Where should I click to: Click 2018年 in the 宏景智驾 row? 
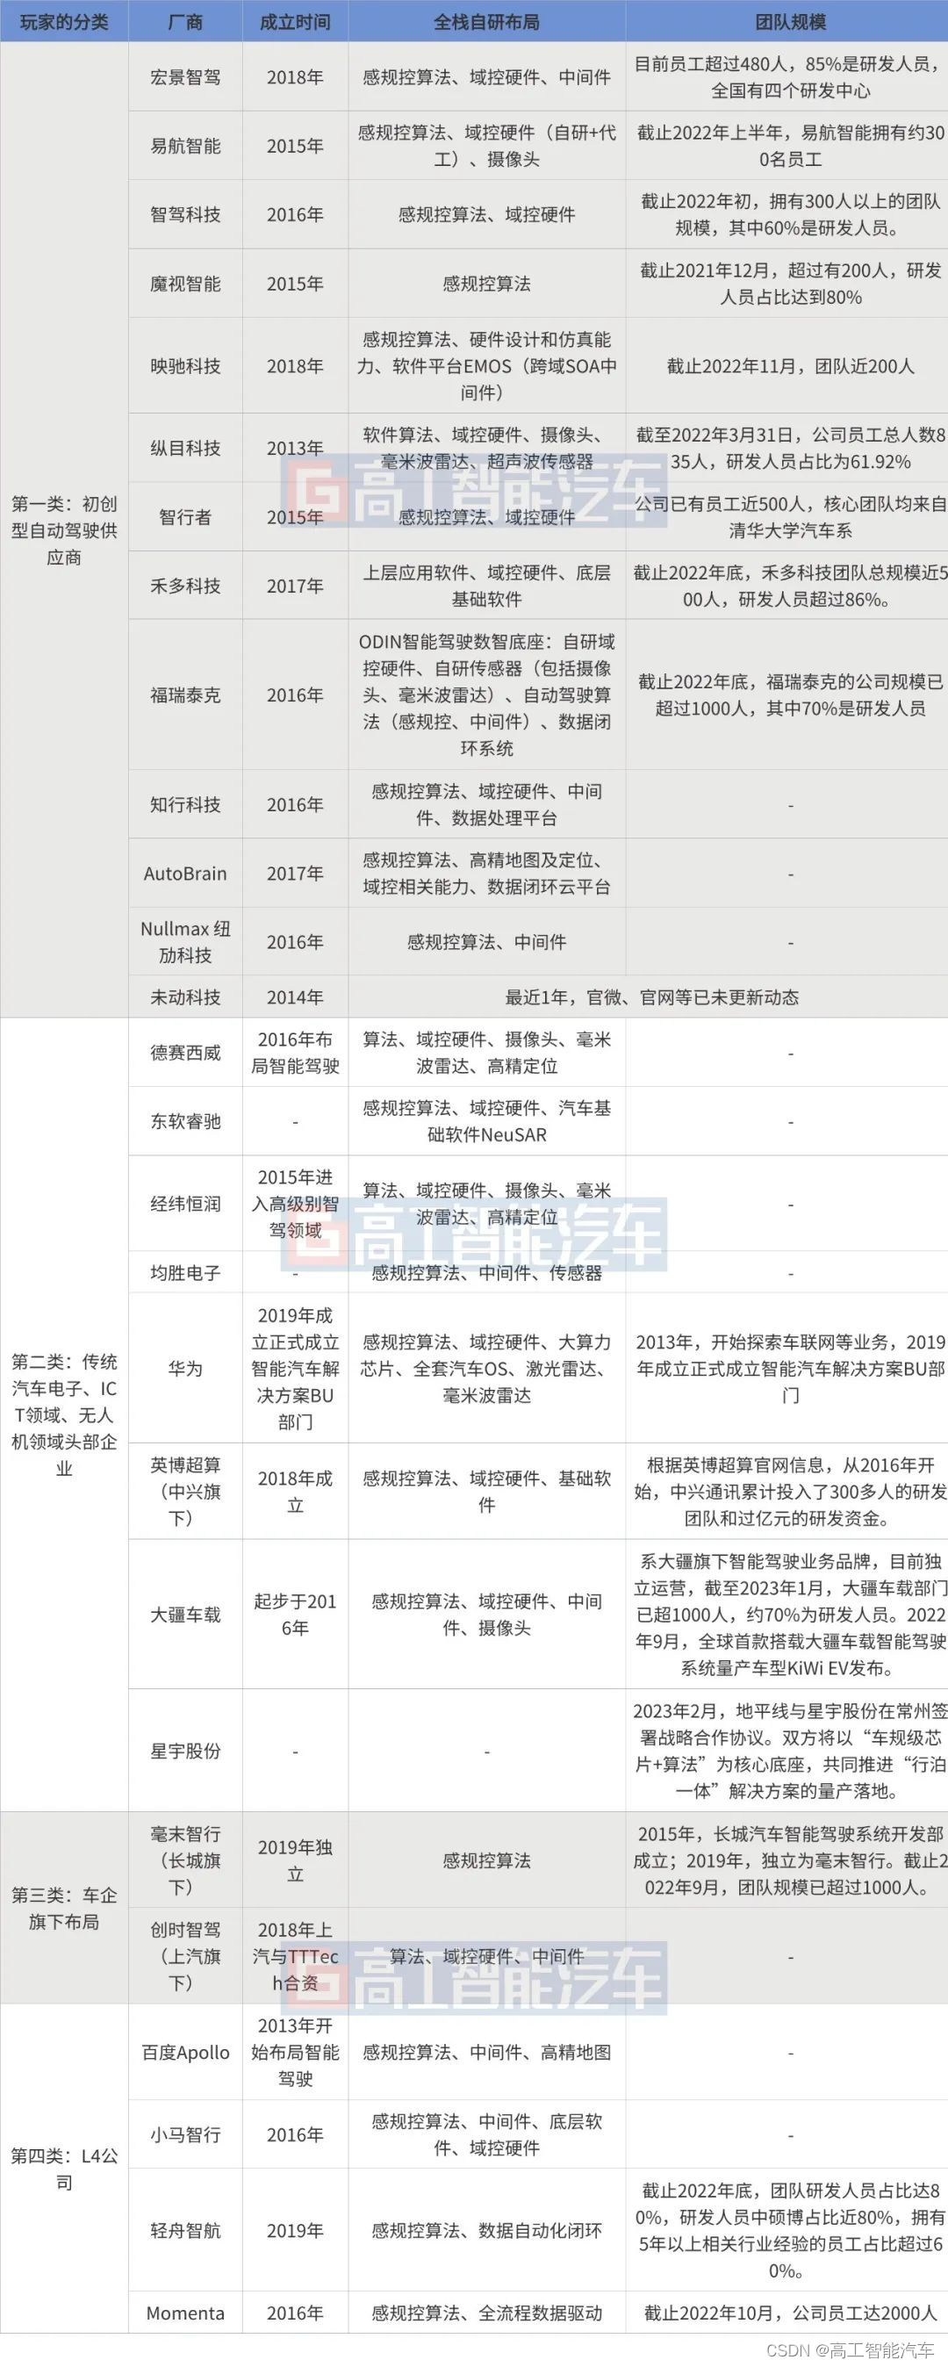tap(295, 77)
